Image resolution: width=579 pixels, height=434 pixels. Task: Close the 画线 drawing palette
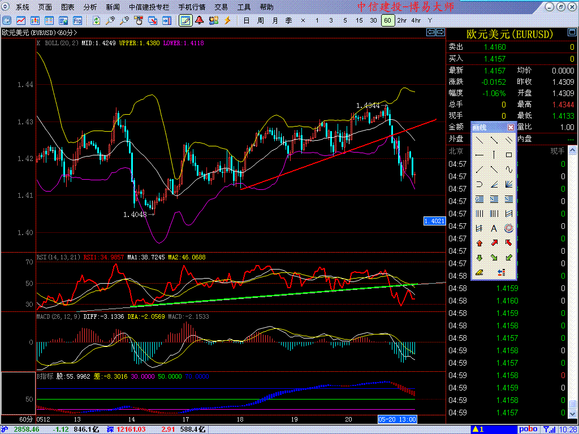click(511, 128)
